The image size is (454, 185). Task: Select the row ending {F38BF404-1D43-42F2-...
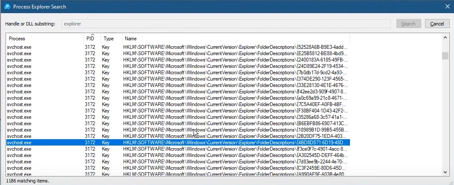point(178,111)
